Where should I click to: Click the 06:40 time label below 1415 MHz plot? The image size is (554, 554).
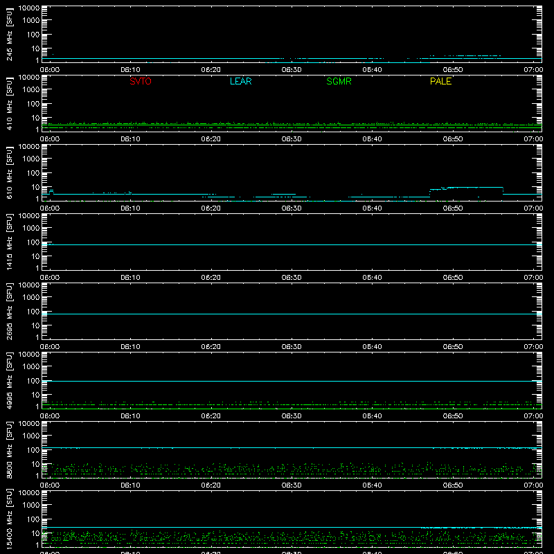coord(372,278)
